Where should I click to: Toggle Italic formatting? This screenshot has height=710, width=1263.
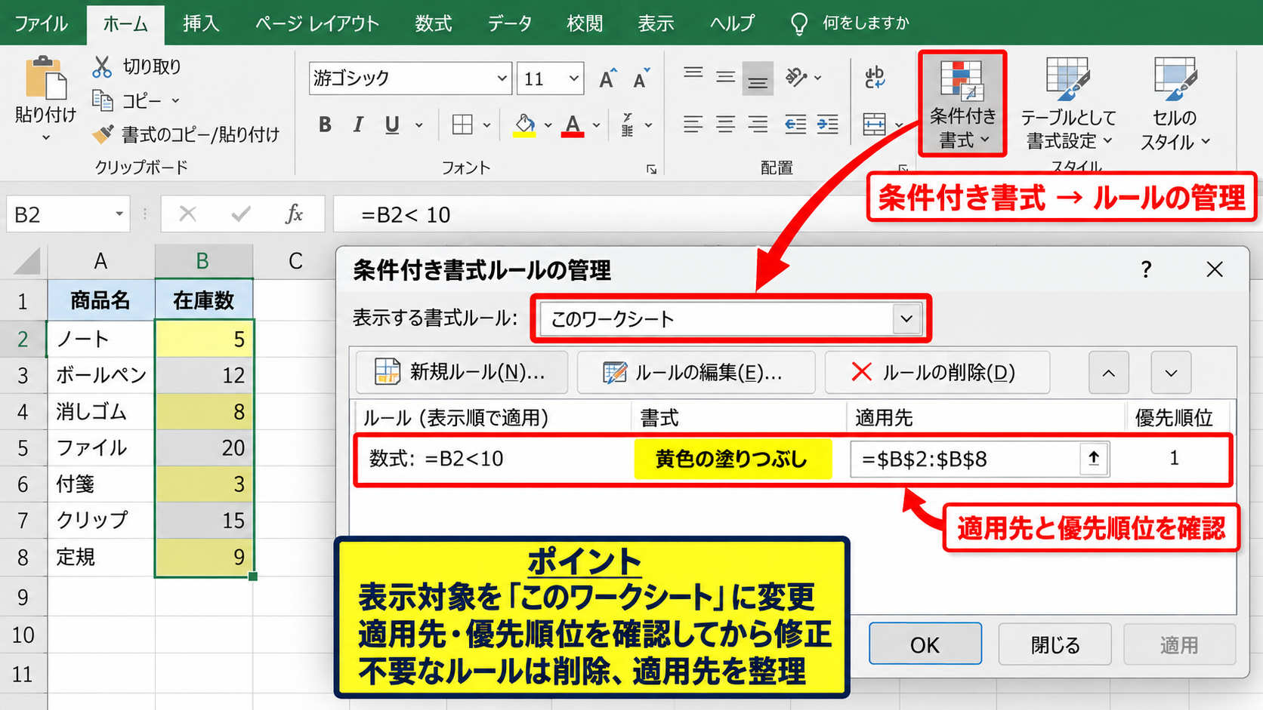(x=358, y=124)
